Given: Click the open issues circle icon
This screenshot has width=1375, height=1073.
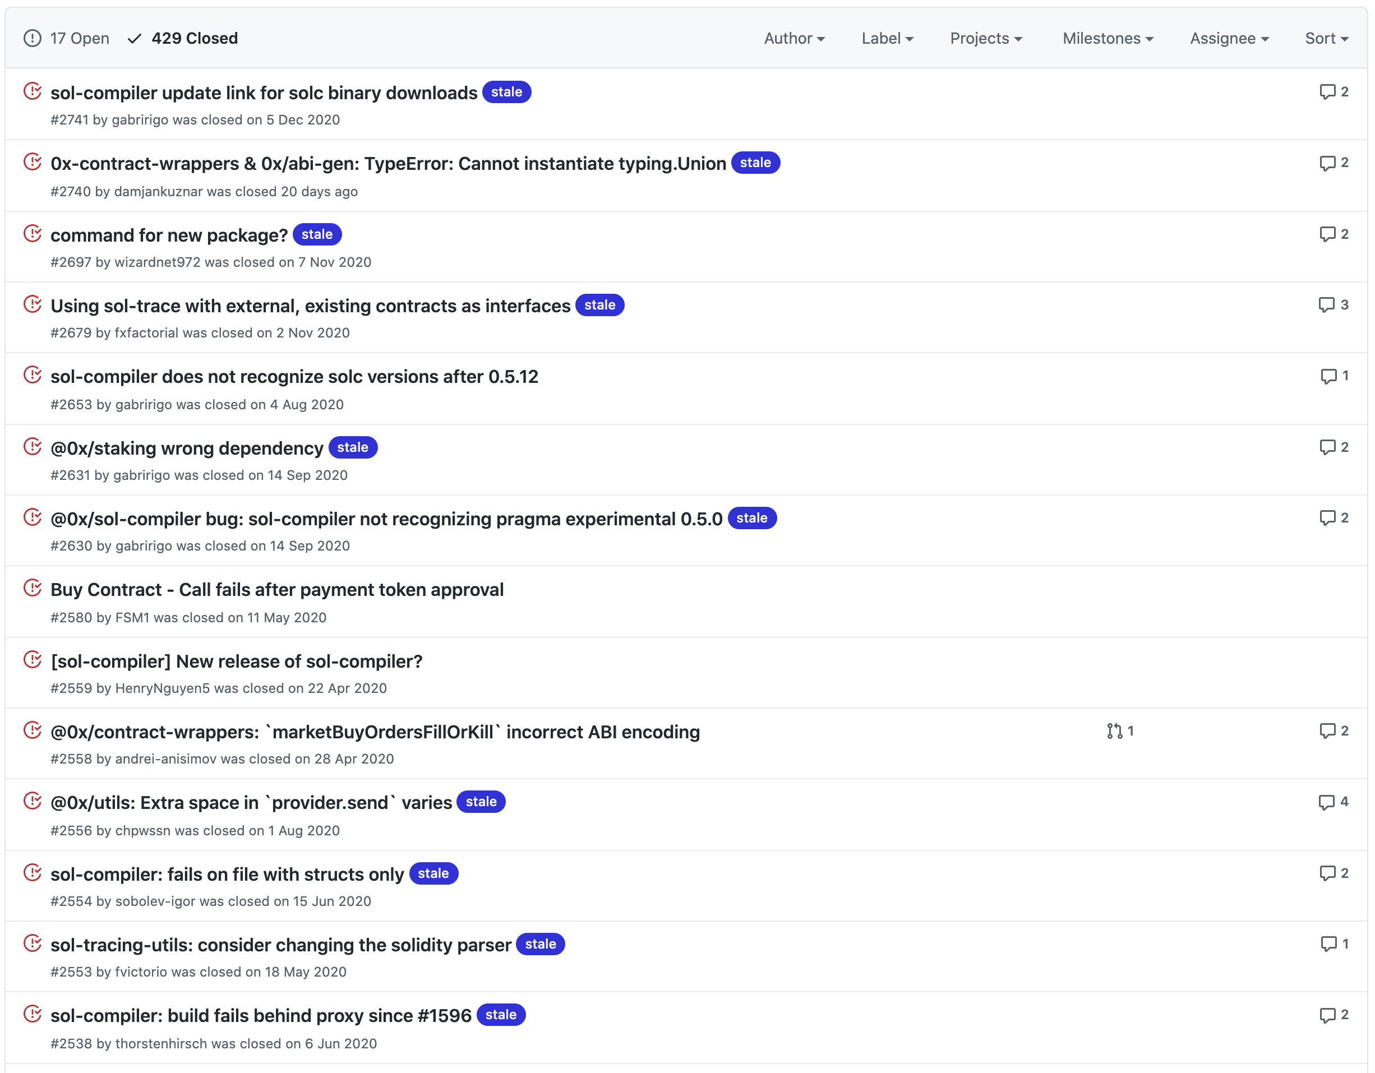Looking at the screenshot, I should click(32, 38).
